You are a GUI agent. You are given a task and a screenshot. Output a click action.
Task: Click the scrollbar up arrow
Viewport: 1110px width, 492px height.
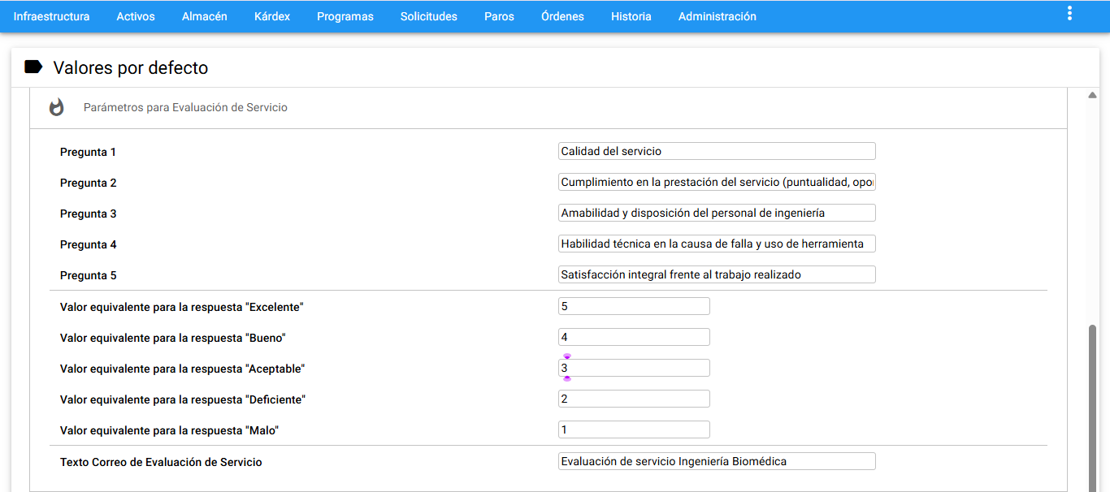tap(1093, 95)
